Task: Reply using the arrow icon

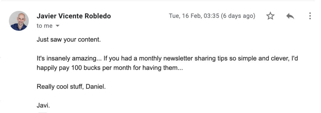Action: (x=290, y=16)
